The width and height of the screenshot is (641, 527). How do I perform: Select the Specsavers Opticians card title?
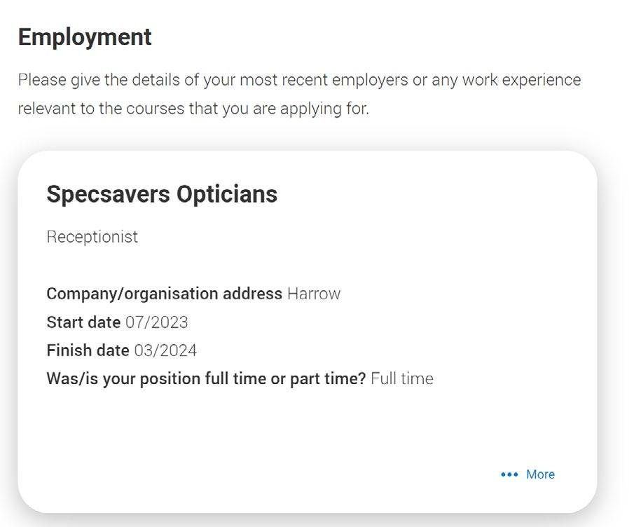[x=162, y=194]
